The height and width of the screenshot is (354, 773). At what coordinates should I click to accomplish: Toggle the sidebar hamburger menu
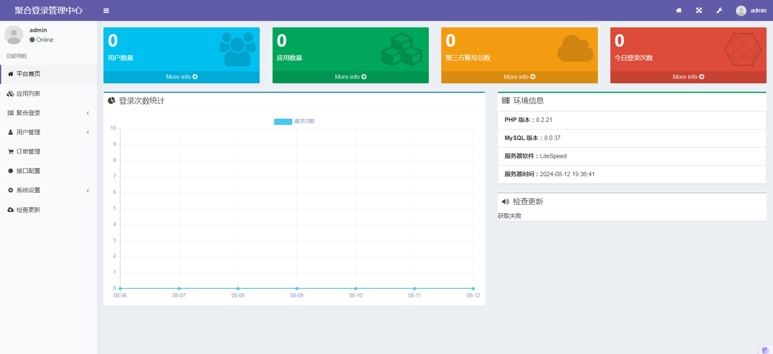tap(106, 10)
